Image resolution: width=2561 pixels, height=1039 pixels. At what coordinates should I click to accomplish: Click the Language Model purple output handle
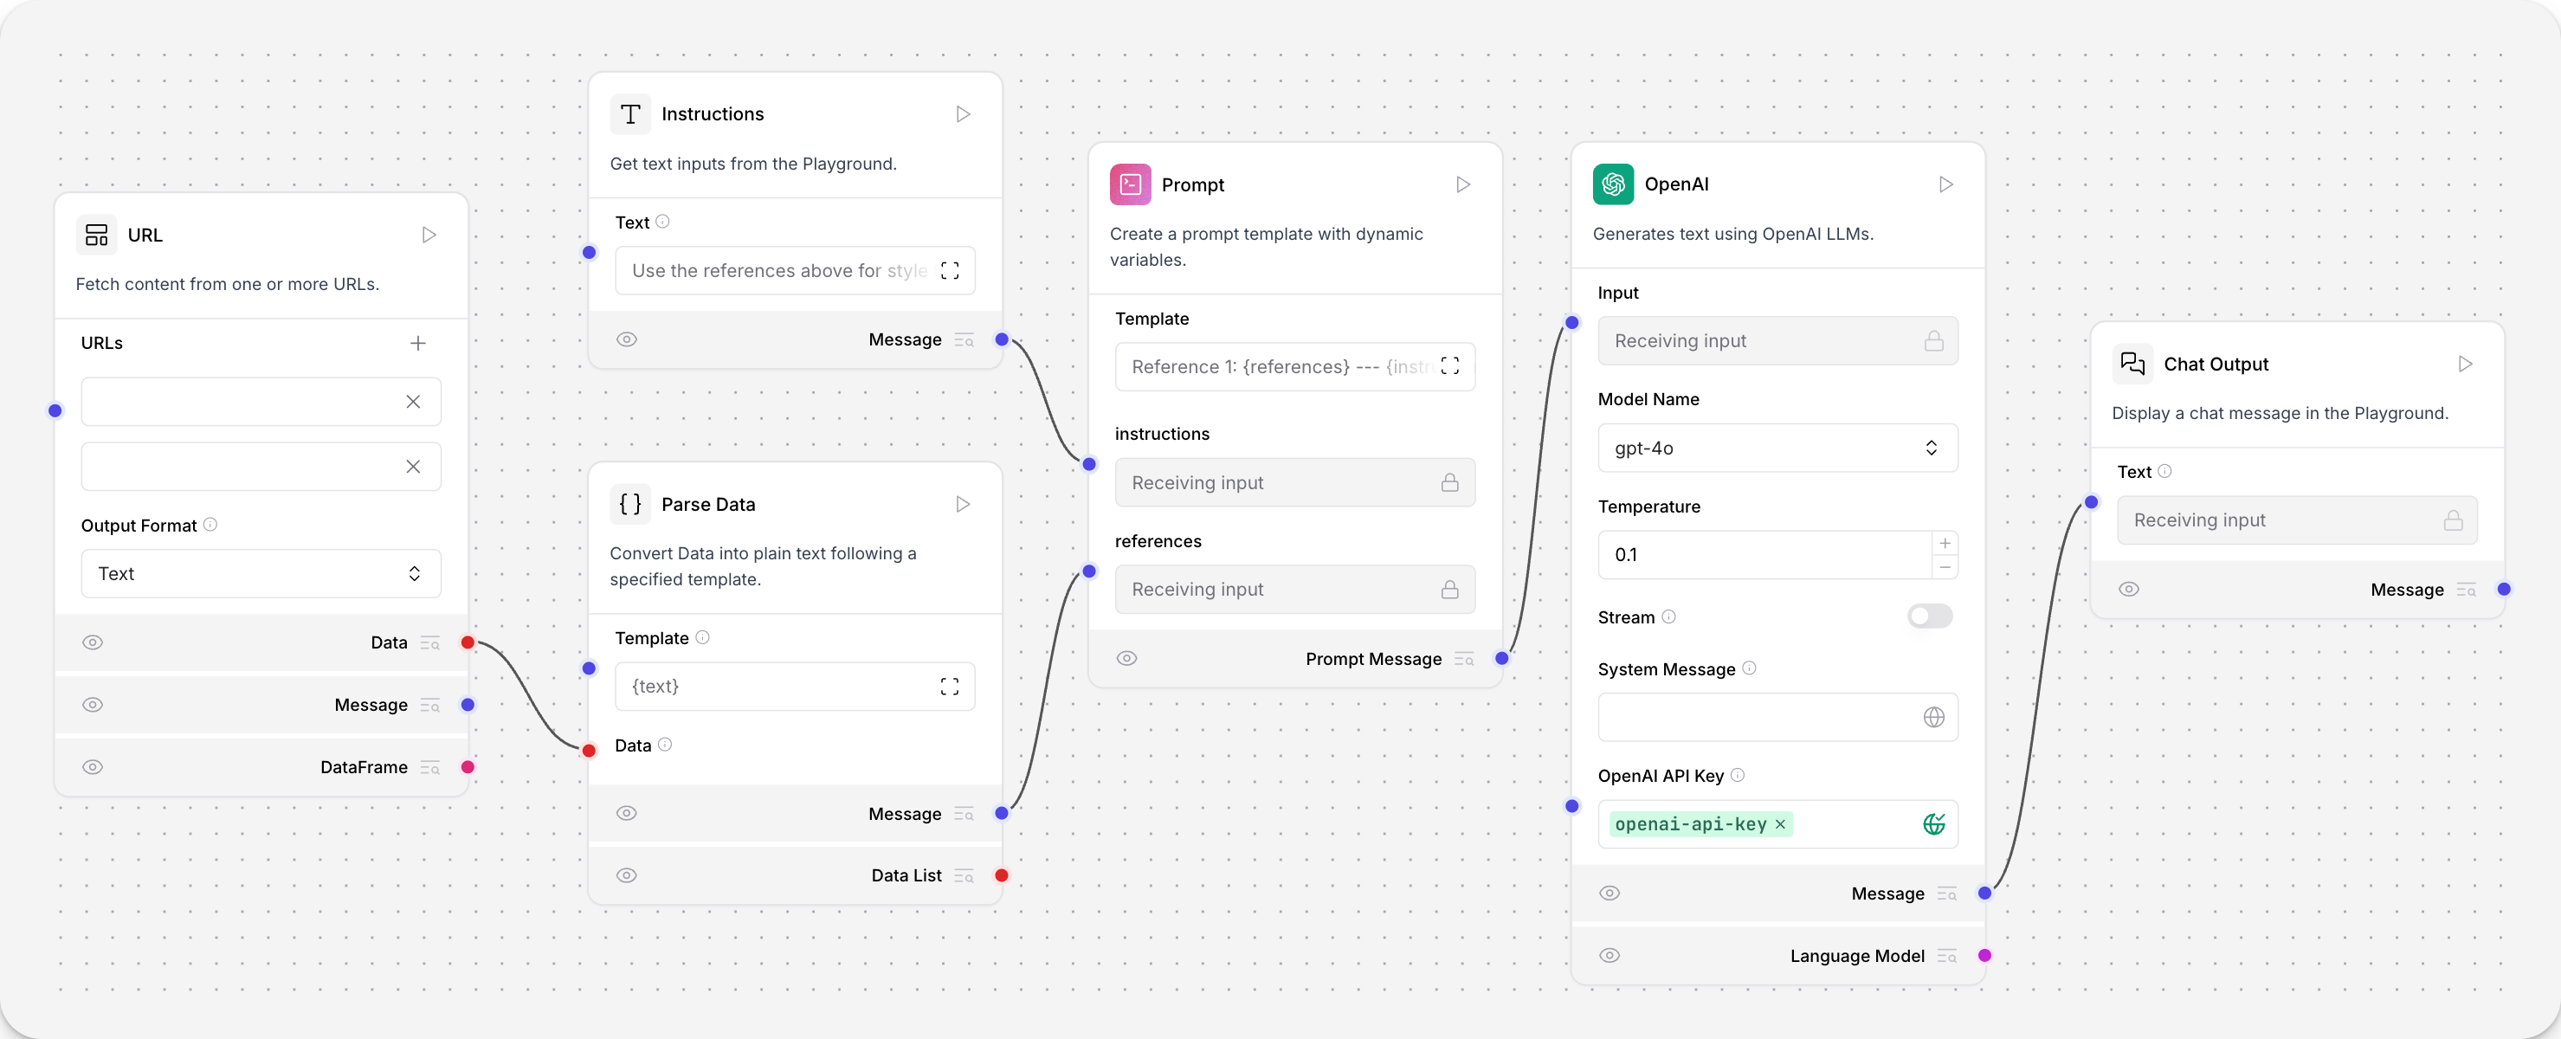(x=1984, y=956)
